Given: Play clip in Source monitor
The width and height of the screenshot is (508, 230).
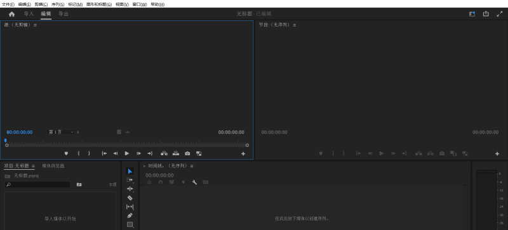Looking at the screenshot, I should pos(127,153).
